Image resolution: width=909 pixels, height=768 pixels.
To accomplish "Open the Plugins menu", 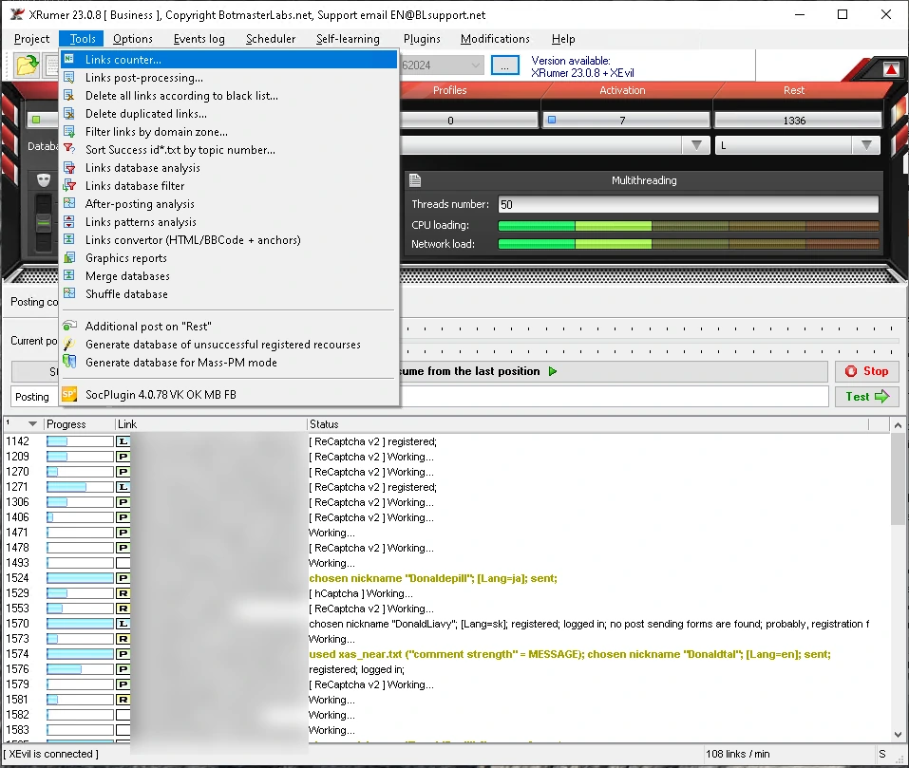I will 422,39.
